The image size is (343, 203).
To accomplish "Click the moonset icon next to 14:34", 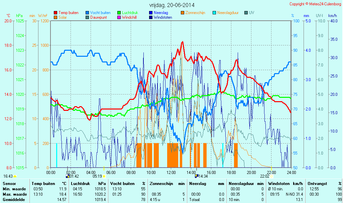I will click(x=197, y=176).
